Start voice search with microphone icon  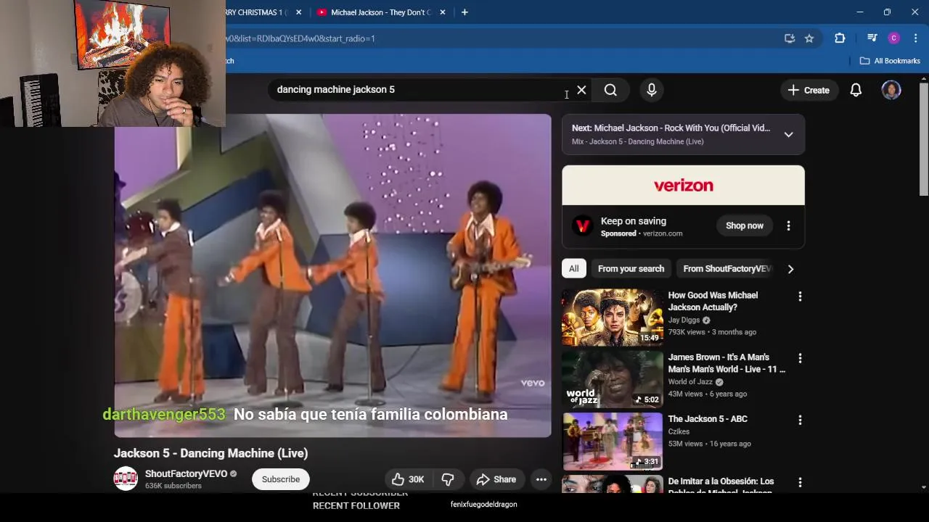click(x=652, y=90)
